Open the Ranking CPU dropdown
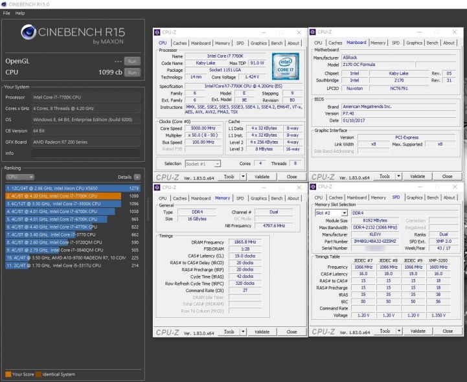Viewport: 467px width, 382px height. tap(20, 177)
